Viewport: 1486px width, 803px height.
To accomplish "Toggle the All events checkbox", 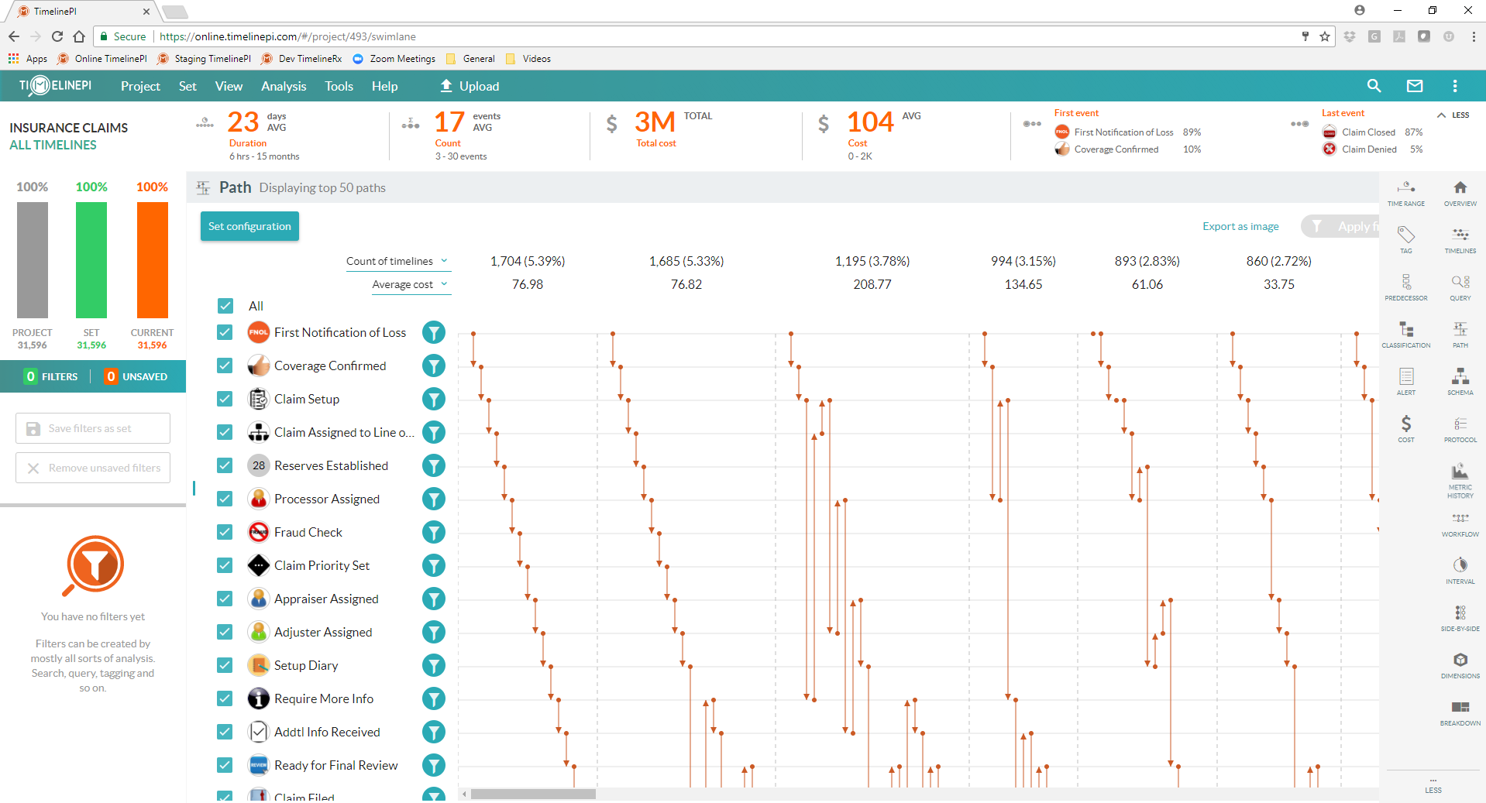I will click(x=224, y=306).
